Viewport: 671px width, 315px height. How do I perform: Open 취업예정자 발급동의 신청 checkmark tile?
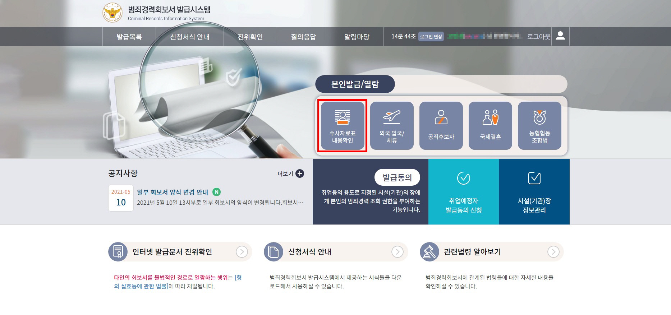[464, 192]
